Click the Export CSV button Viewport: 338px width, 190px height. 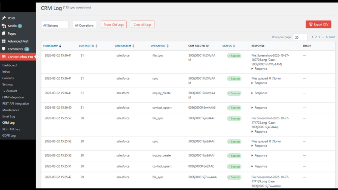(x=318, y=24)
